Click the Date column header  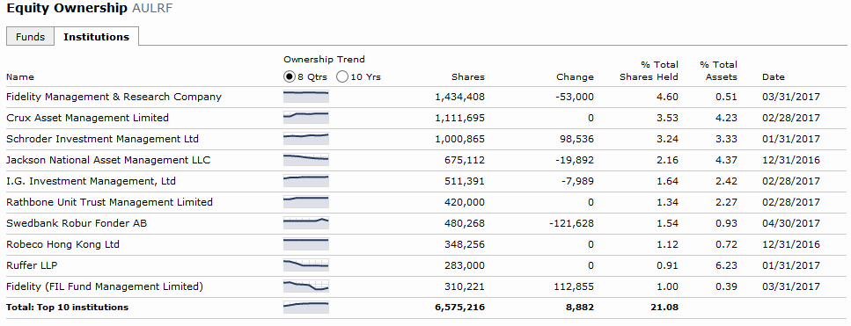774,77
